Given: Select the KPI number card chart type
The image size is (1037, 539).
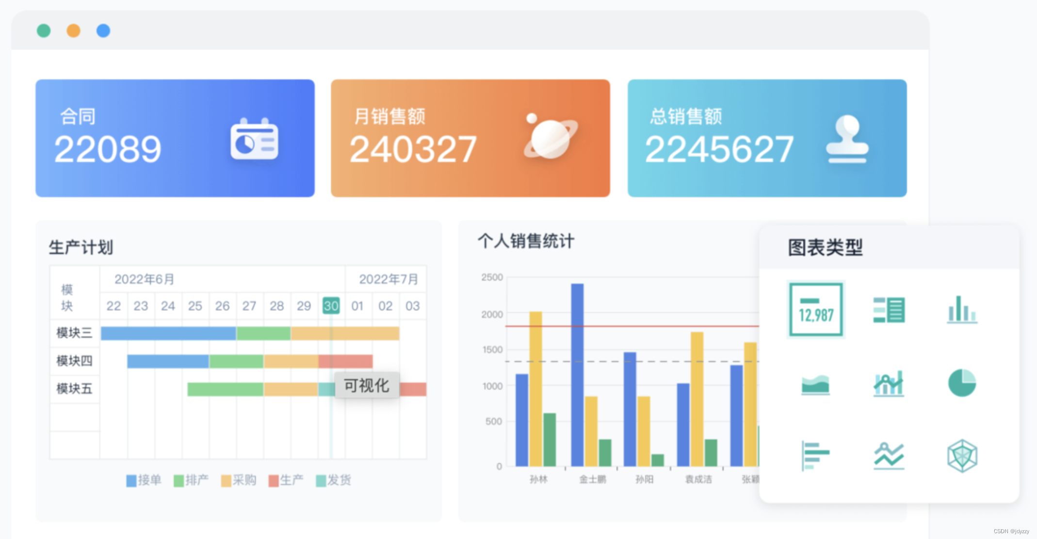Looking at the screenshot, I should tap(816, 309).
